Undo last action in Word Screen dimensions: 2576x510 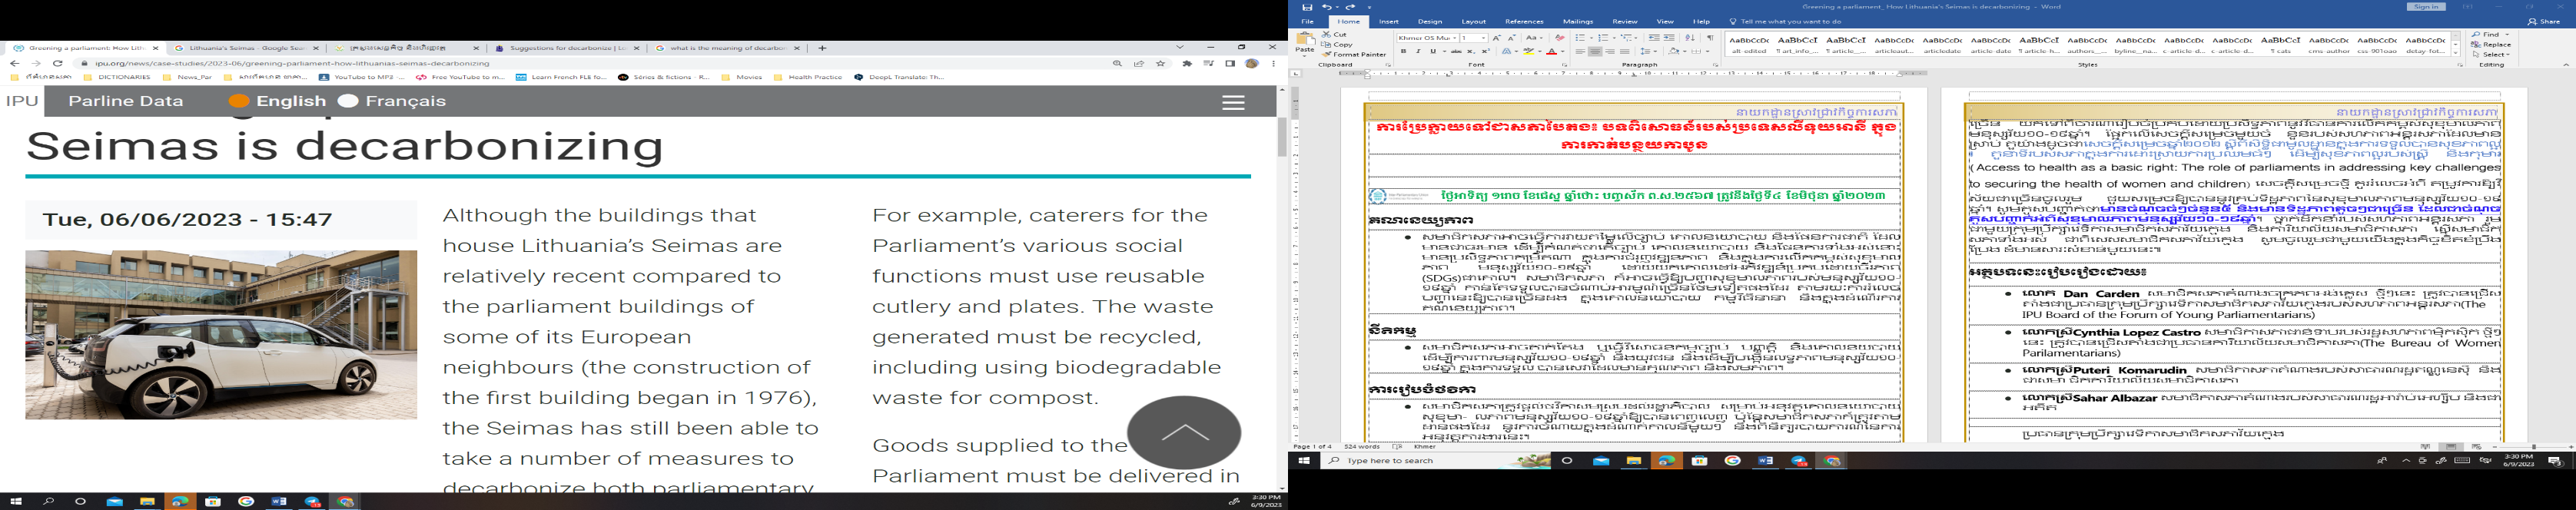(1328, 7)
